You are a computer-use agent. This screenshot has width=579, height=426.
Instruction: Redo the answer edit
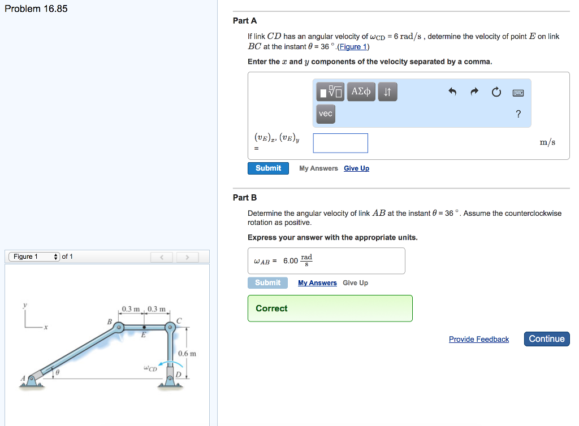click(474, 92)
